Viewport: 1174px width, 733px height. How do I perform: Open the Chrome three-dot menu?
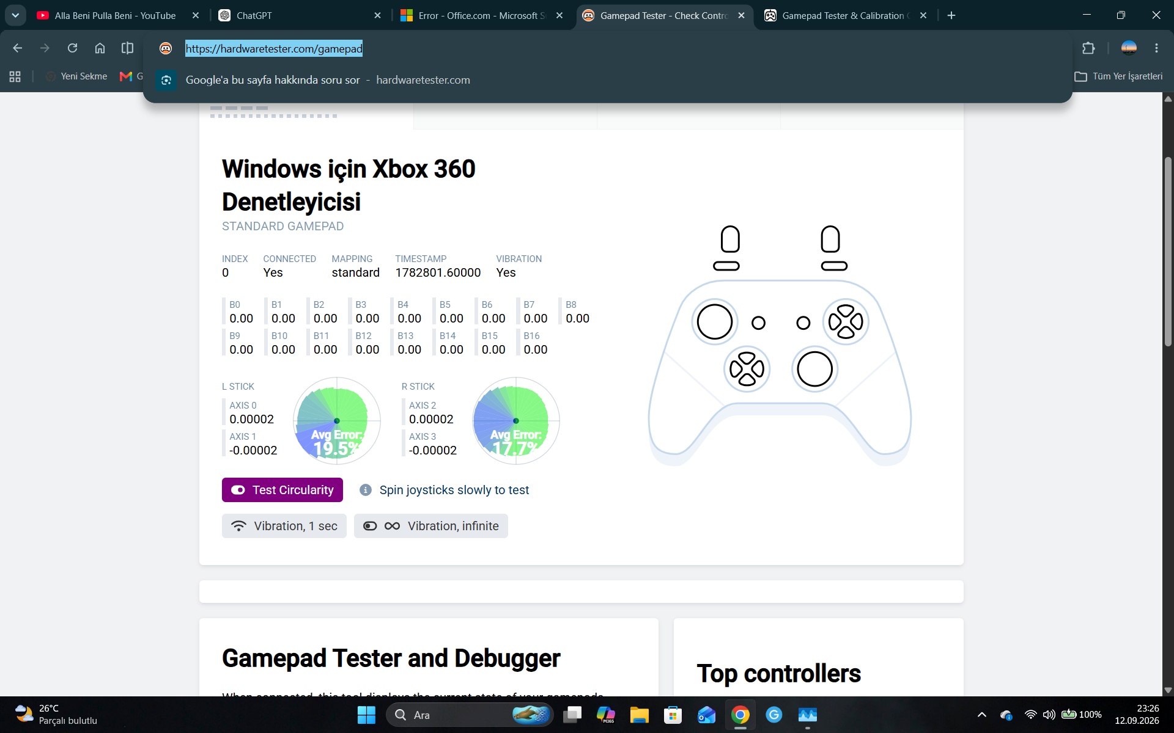click(1156, 48)
